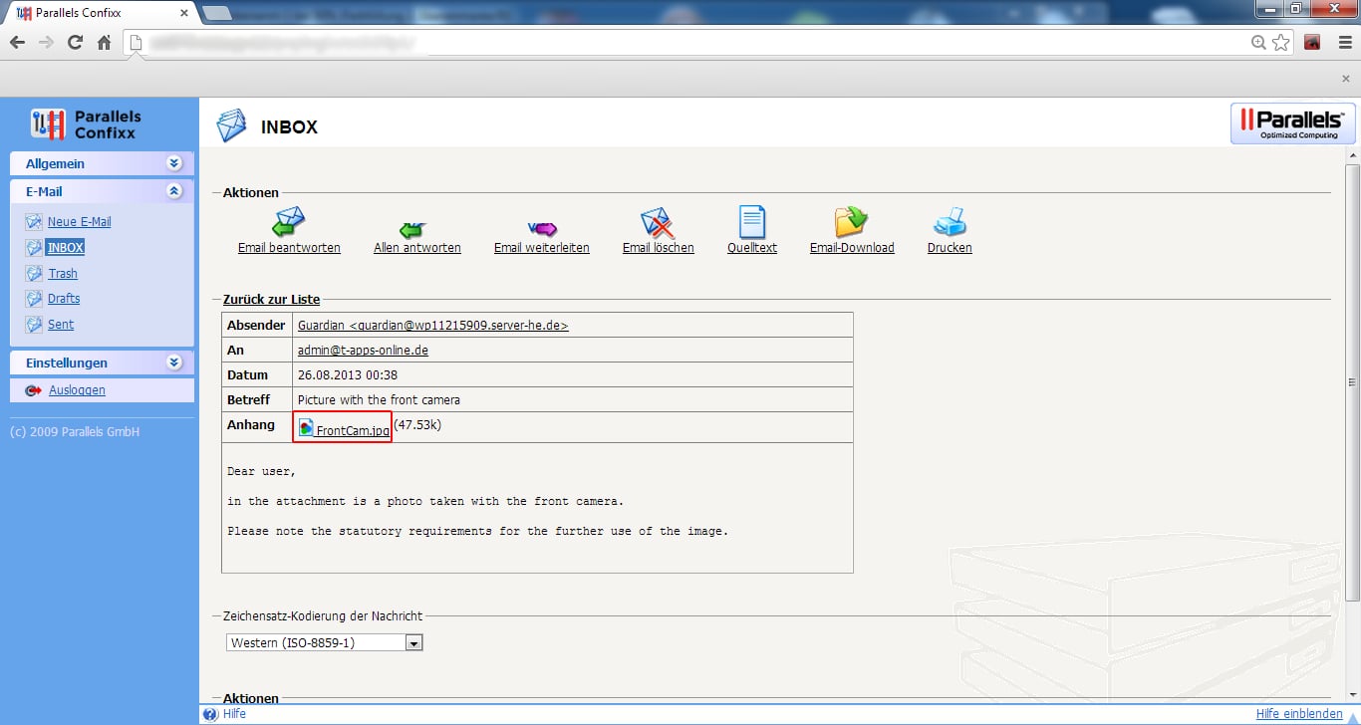Click the Hilfe question mark icon
This screenshot has height=725, width=1361.
pos(210,714)
